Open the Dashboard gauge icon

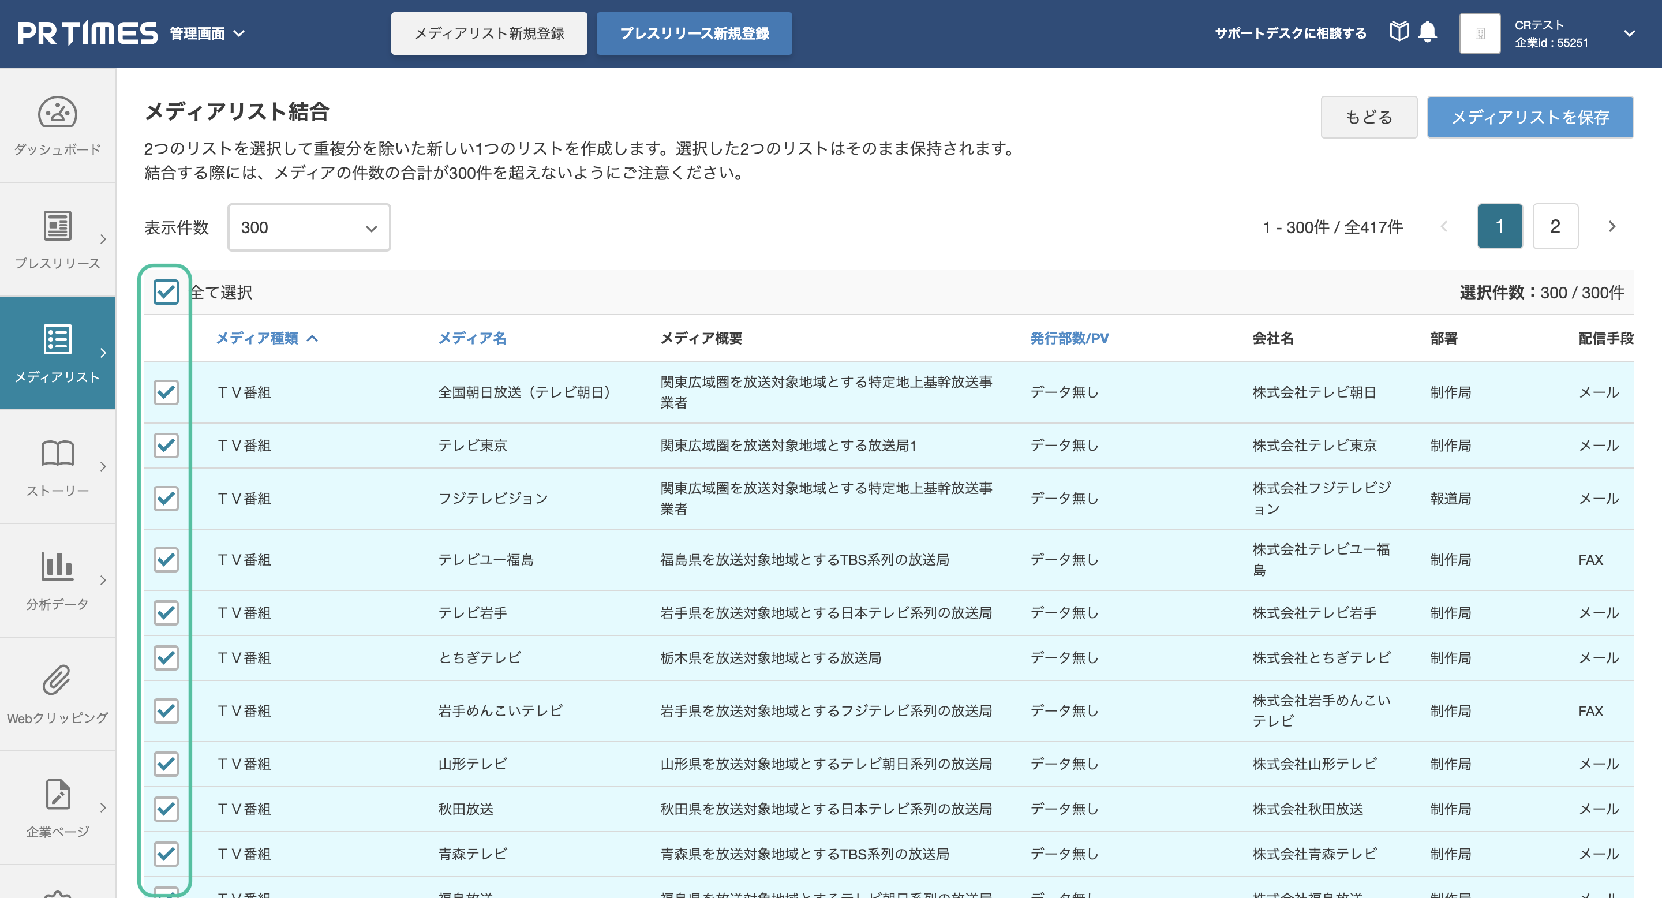click(58, 112)
